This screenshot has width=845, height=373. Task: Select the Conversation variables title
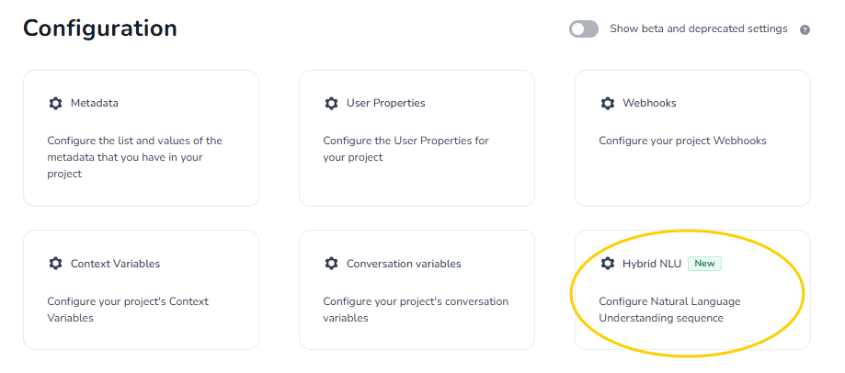click(404, 264)
